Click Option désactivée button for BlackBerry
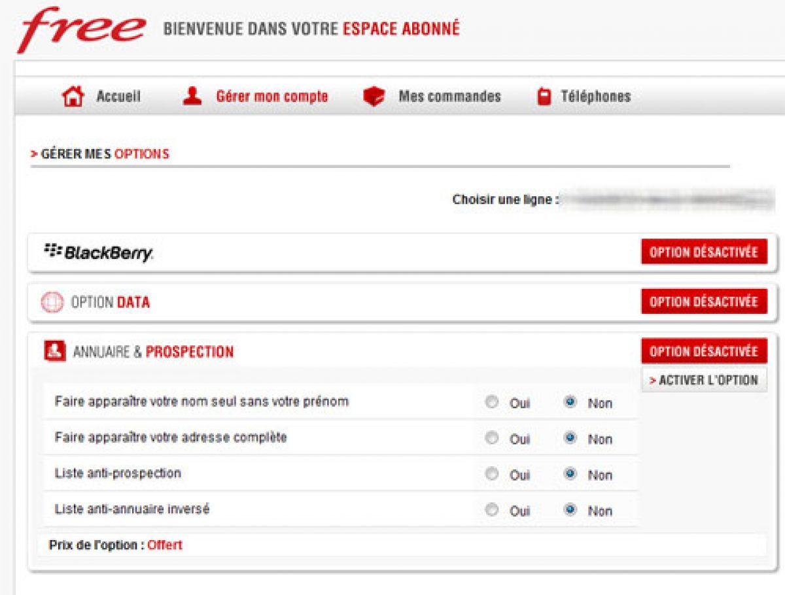The image size is (785, 595). pyautogui.click(x=704, y=252)
